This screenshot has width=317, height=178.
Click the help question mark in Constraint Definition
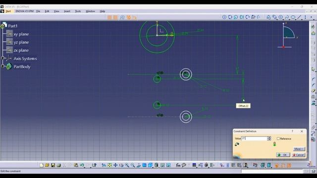[x=292, y=131]
